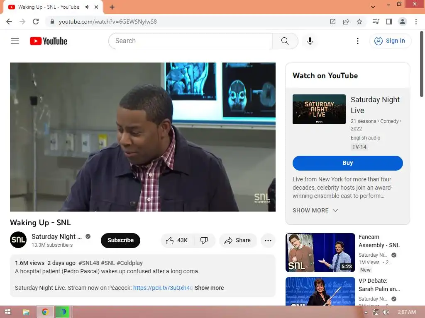The height and width of the screenshot is (318, 425).
Task: Expand SHOW MORE in Watch on YouTube
Action: [x=315, y=210]
